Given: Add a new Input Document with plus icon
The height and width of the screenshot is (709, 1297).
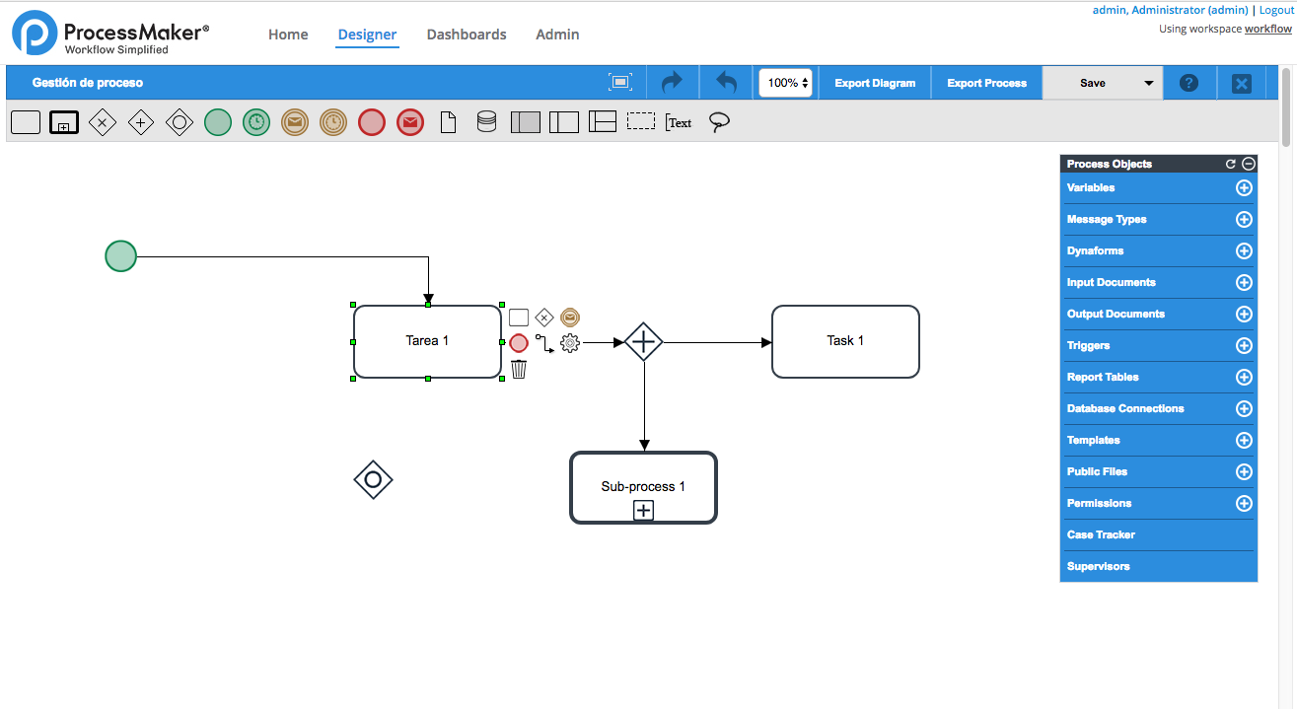Looking at the screenshot, I should point(1244,283).
